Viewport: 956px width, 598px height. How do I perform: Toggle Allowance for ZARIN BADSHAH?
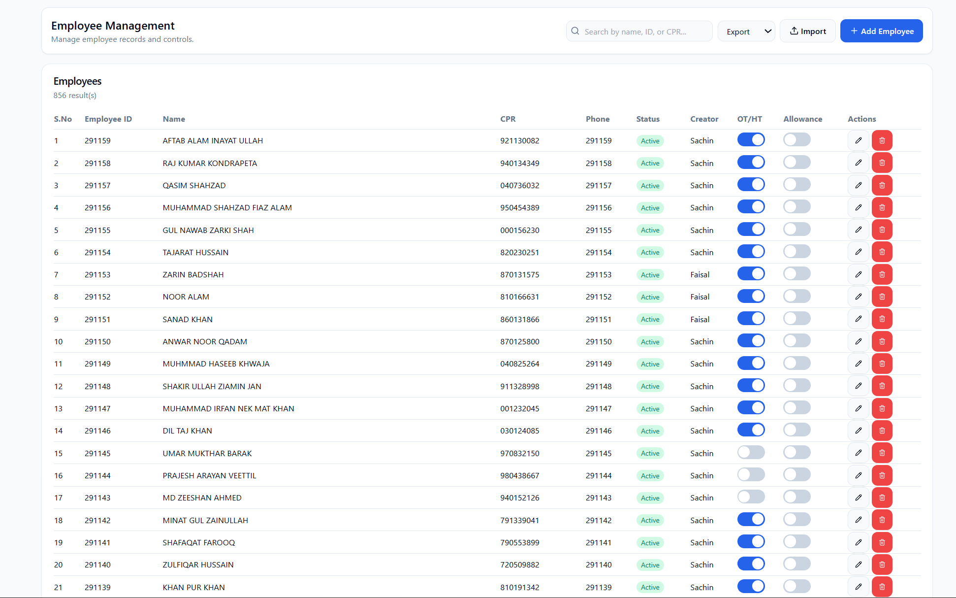797,274
